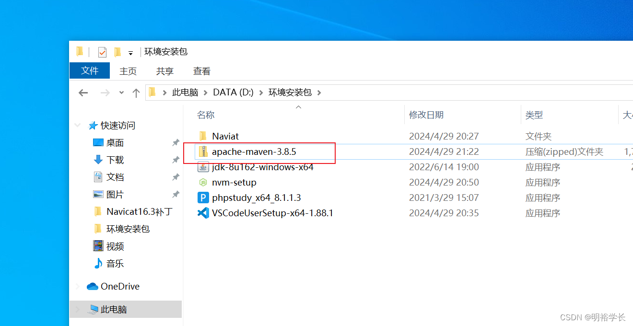Select file name apache-maven-3.8.5

tap(254, 151)
